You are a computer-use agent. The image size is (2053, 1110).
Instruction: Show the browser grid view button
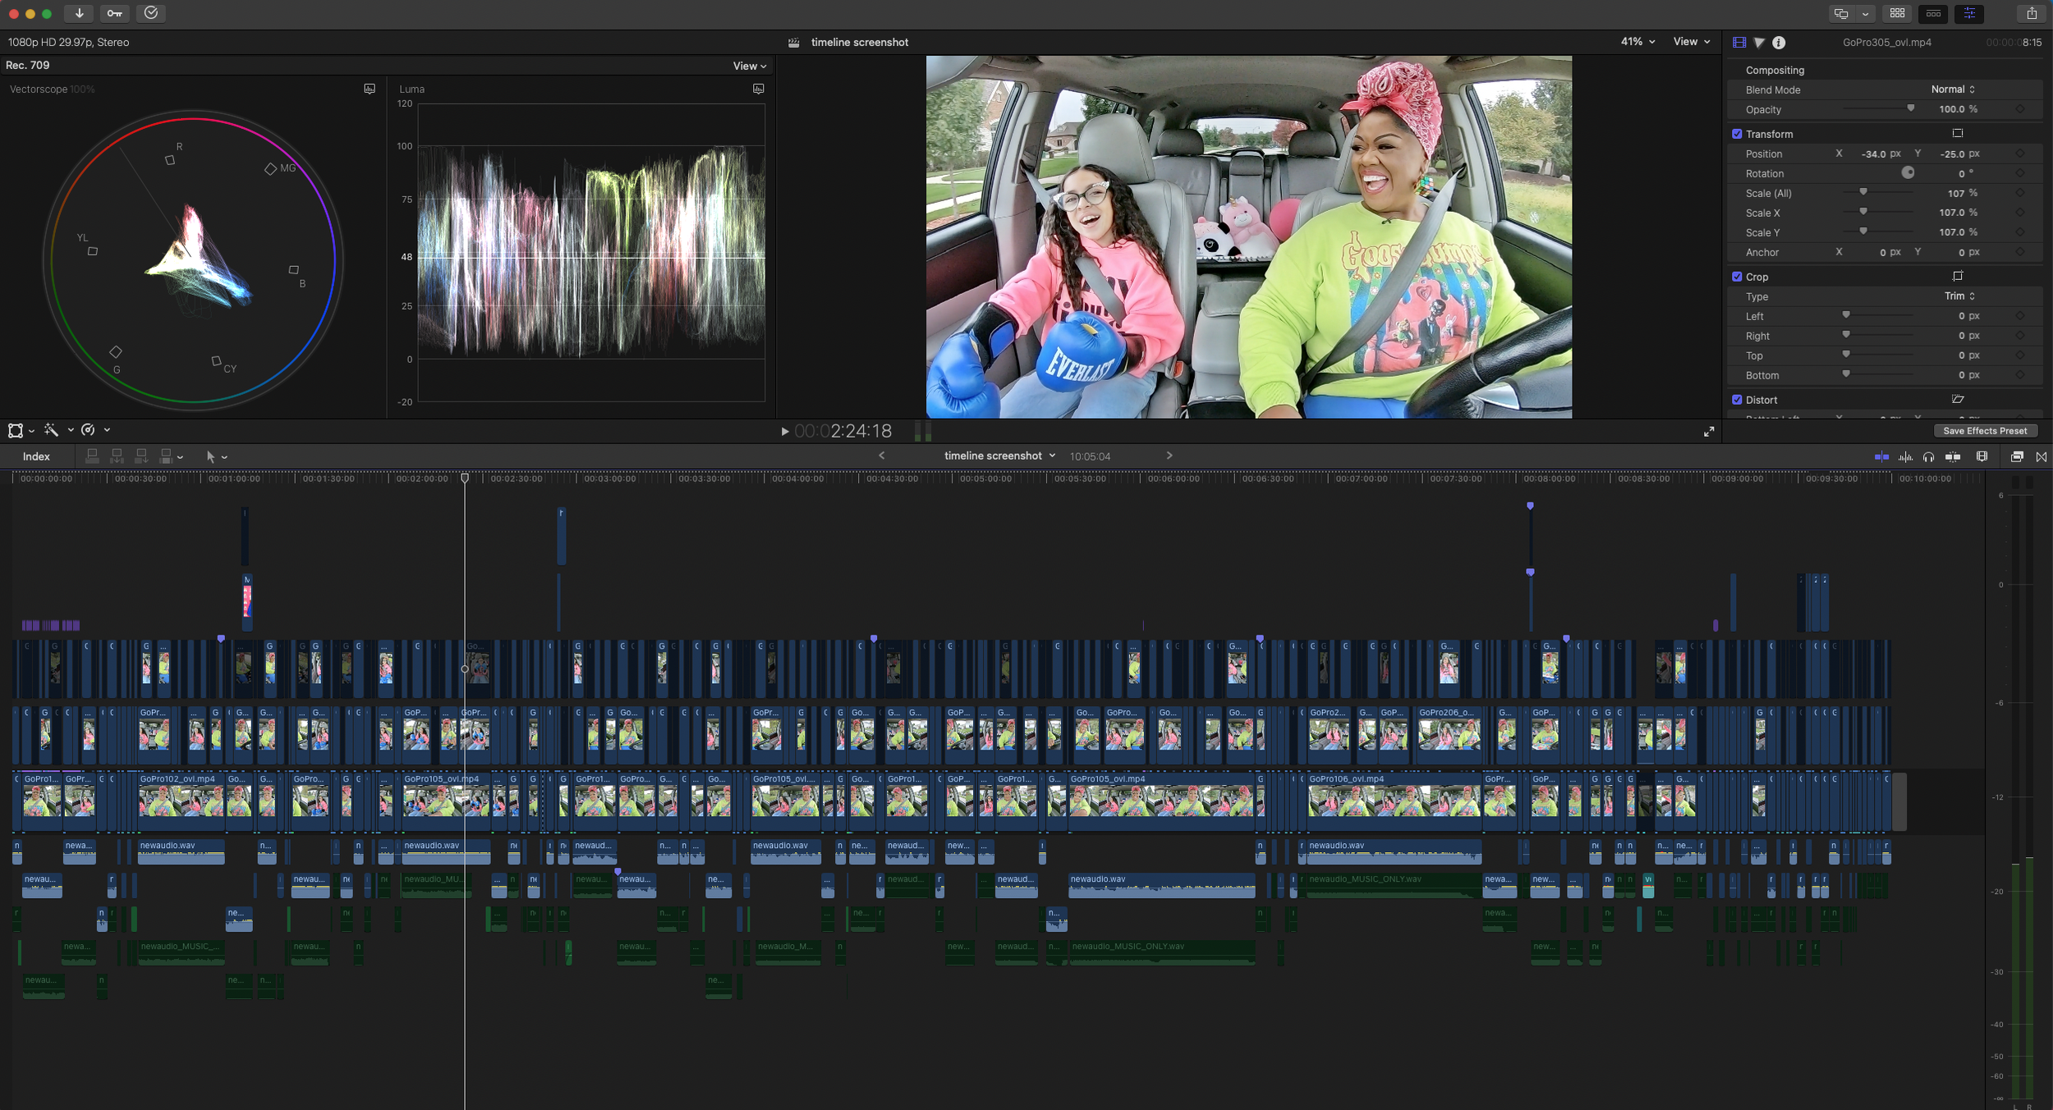[x=1898, y=13]
